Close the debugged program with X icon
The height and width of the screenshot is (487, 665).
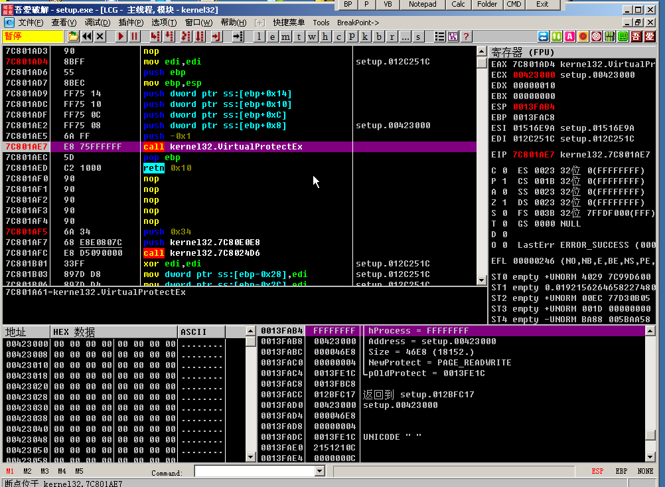coord(100,37)
